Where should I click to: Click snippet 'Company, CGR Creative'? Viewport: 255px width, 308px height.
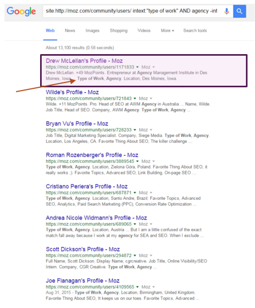pyautogui.click(x=82, y=267)
